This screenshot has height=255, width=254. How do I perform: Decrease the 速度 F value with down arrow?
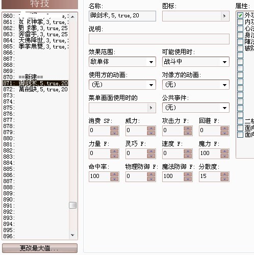[x=188, y=156]
